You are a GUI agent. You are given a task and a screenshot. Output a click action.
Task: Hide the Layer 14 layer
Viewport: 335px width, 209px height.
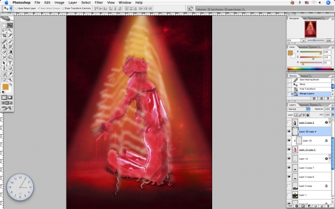coord(289,159)
